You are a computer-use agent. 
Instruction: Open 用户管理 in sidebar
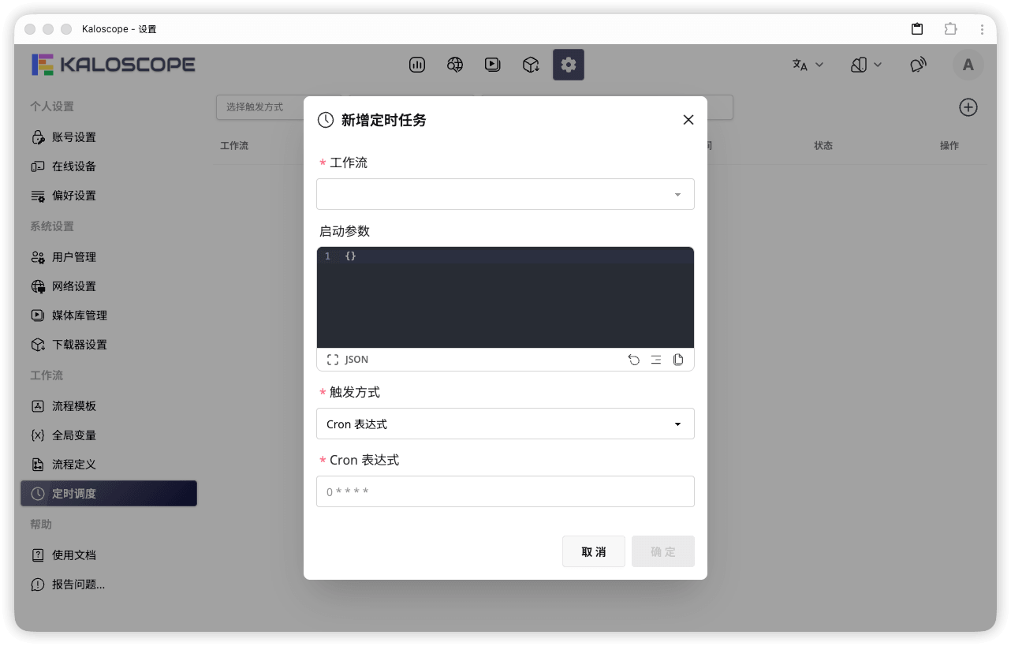[x=109, y=257]
